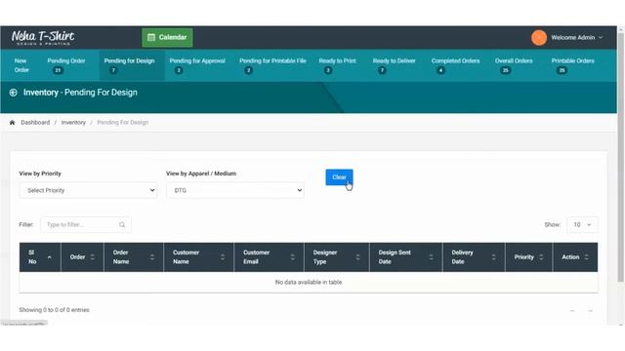Go to Dashboard breadcrumb link
625x351 pixels.
pos(35,123)
